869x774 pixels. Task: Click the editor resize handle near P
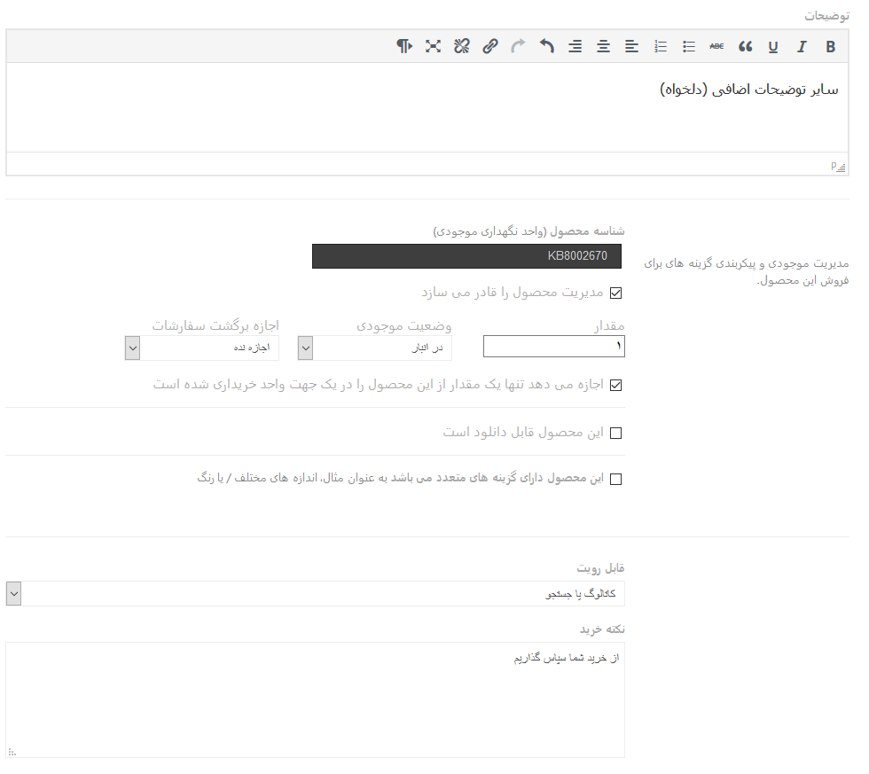pyautogui.click(x=842, y=168)
